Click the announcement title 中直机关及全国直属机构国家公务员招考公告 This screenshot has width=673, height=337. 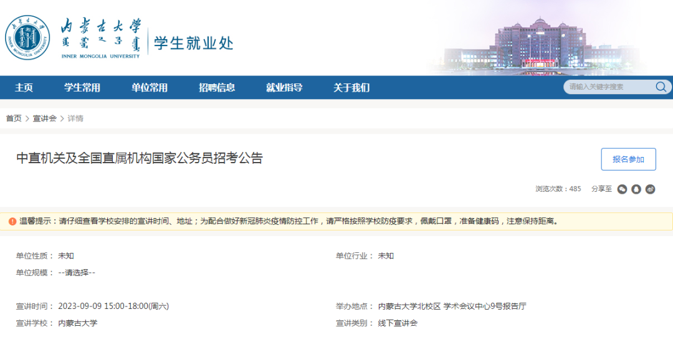(140, 158)
